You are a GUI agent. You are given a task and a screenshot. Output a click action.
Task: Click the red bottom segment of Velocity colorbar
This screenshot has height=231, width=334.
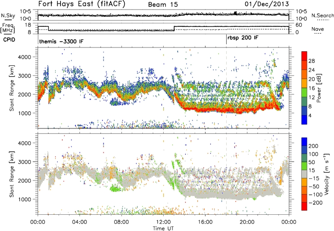(304, 206)
